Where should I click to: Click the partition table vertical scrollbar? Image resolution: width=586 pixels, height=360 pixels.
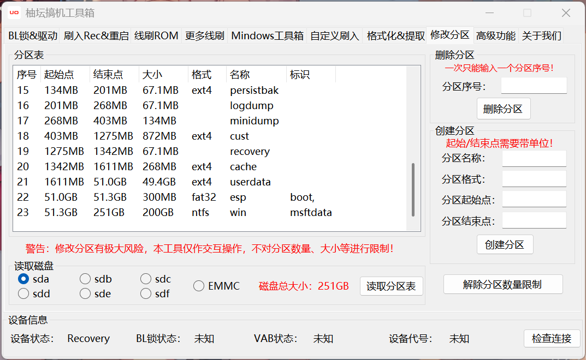pyautogui.click(x=413, y=190)
